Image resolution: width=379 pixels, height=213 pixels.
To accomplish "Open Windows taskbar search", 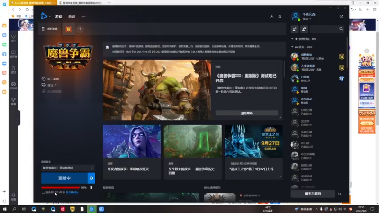I will pyautogui.click(x=14, y=209).
